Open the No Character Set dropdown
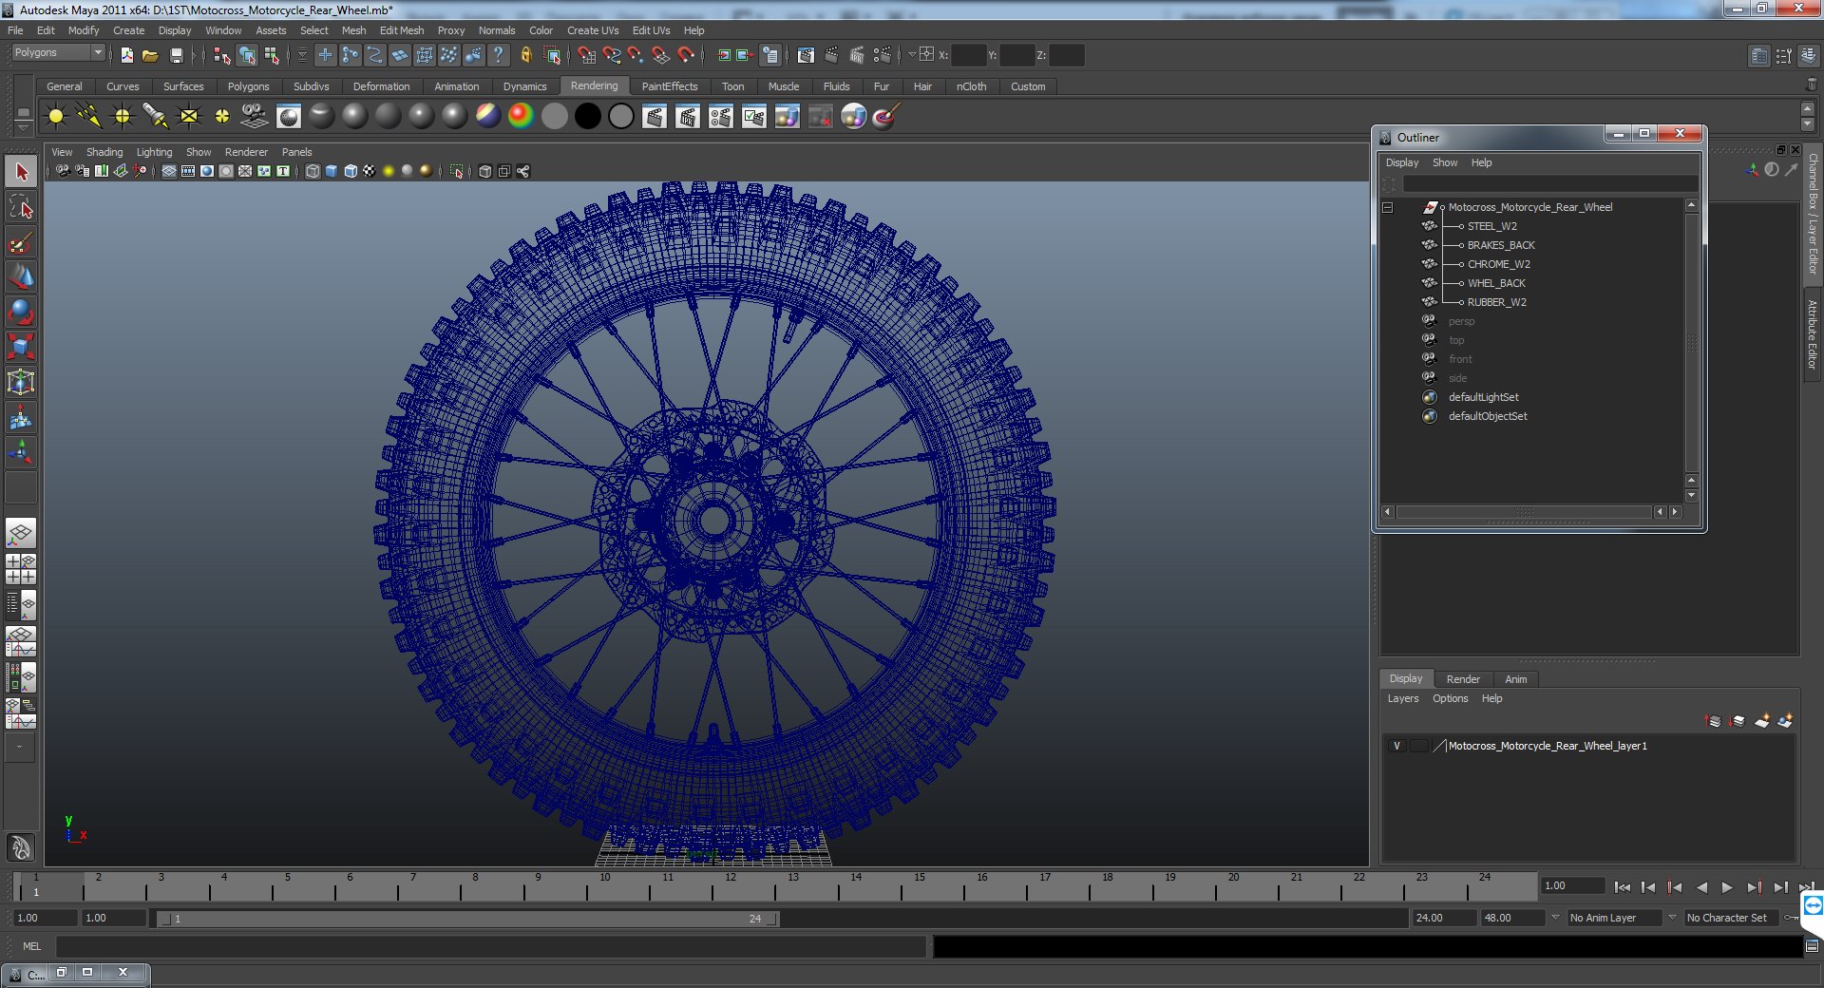The width and height of the screenshot is (1824, 988). click(1732, 918)
